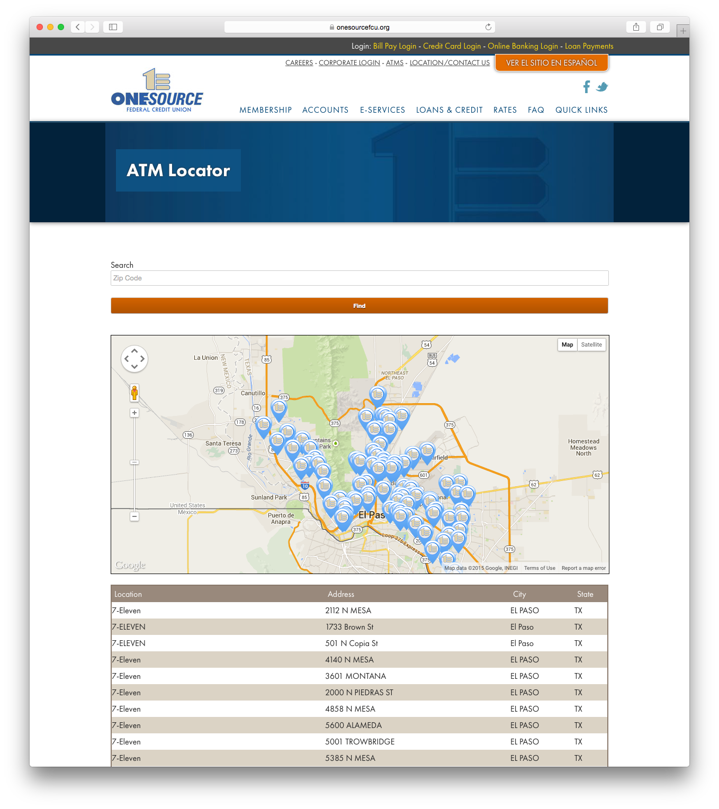The width and height of the screenshot is (719, 809).
Task: Open the FAQ menu
Action: (x=536, y=110)
